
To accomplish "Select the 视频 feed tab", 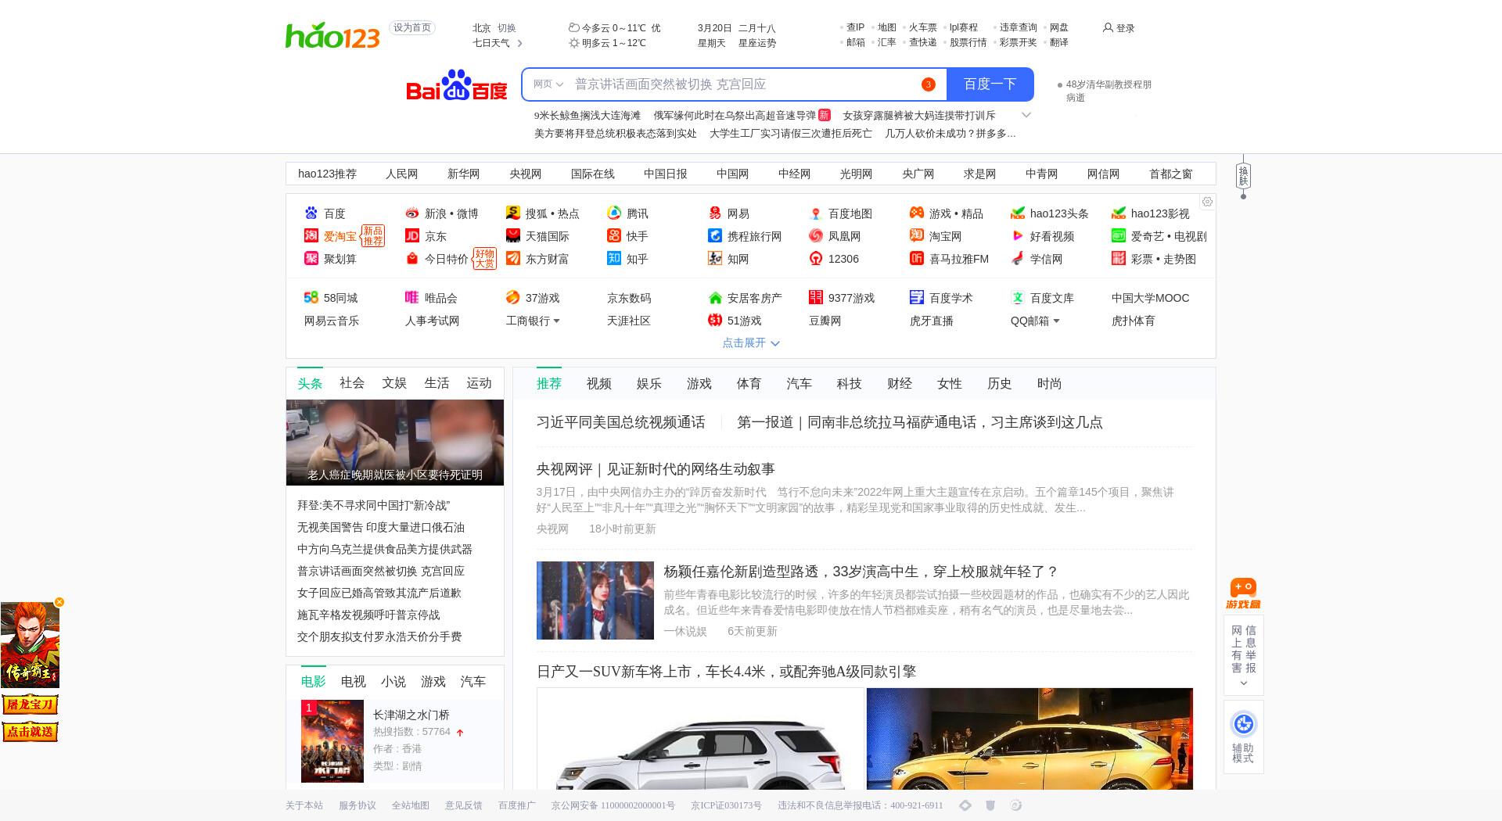I will [x=599, y=384].
